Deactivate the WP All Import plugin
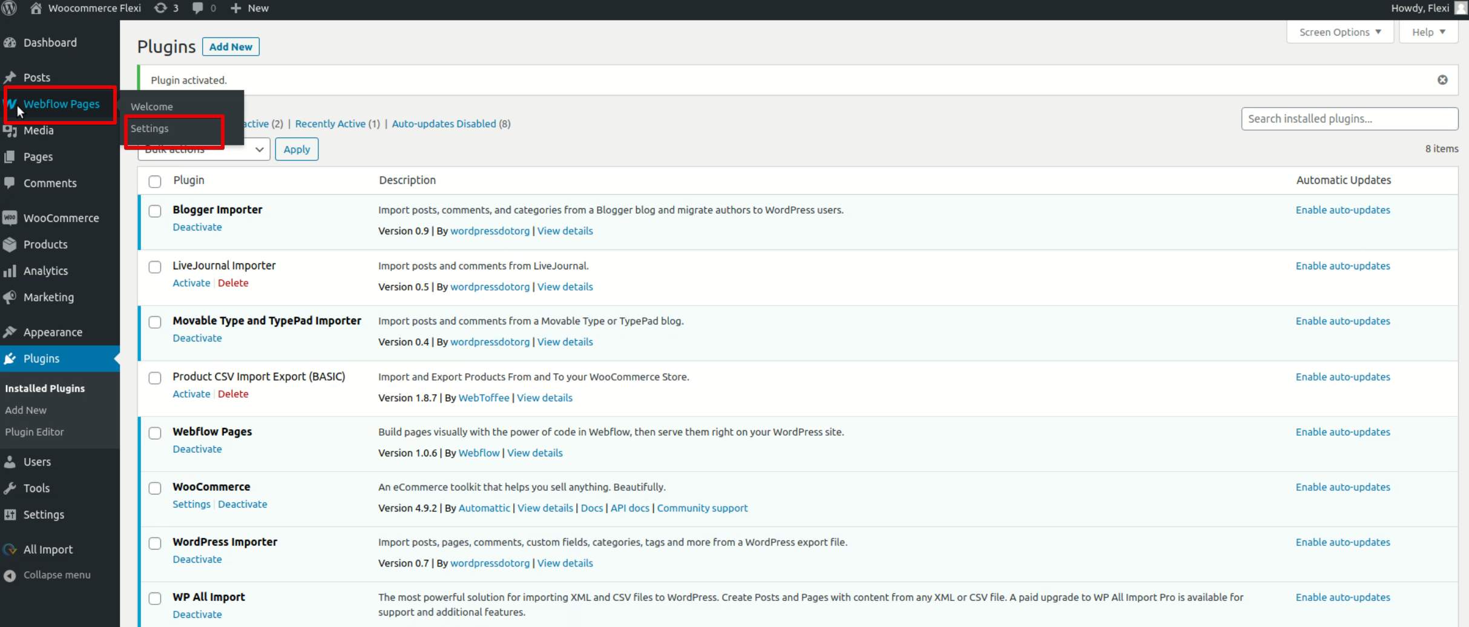 click(x=197, y=614)
